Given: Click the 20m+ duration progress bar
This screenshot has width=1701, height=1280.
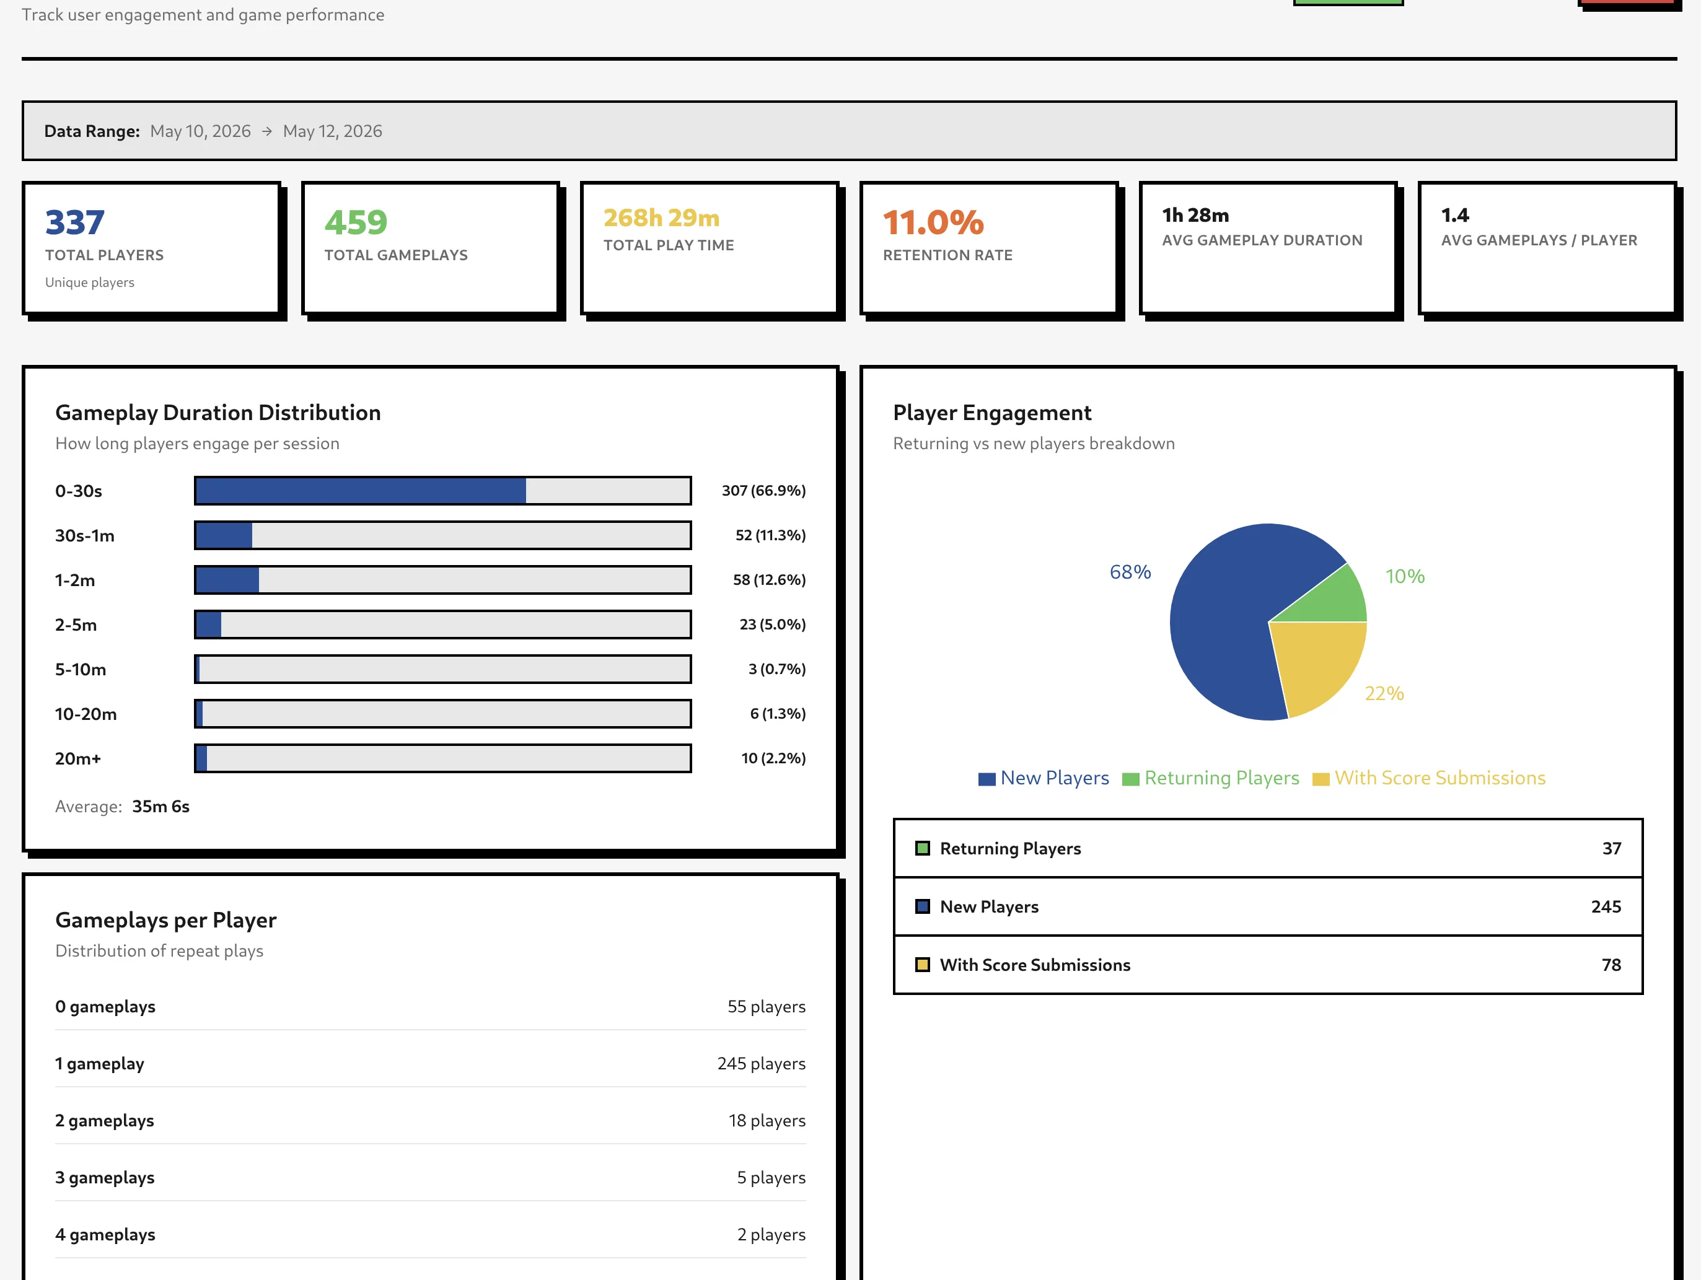Looking at the screenshot, I should point(442,758).
